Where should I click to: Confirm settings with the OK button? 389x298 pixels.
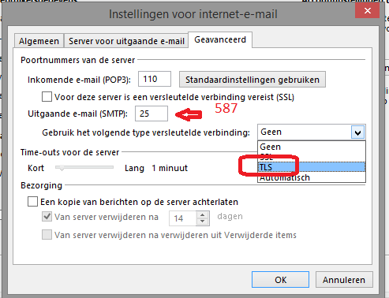(280, 280)
